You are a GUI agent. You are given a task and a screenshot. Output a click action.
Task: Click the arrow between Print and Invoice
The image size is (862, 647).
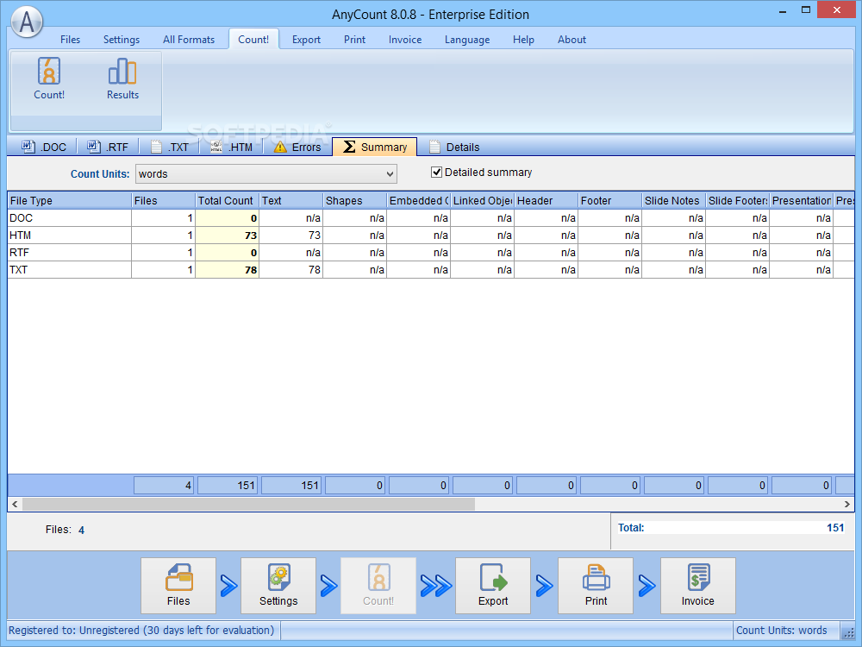[x=647, y=586]
